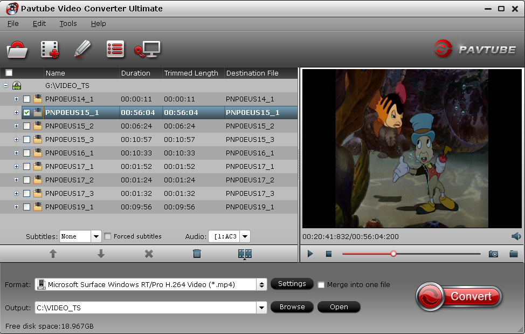Click the Add video file icon
Viewport: 525px width, 334px height.
click(x=50, y=50)
